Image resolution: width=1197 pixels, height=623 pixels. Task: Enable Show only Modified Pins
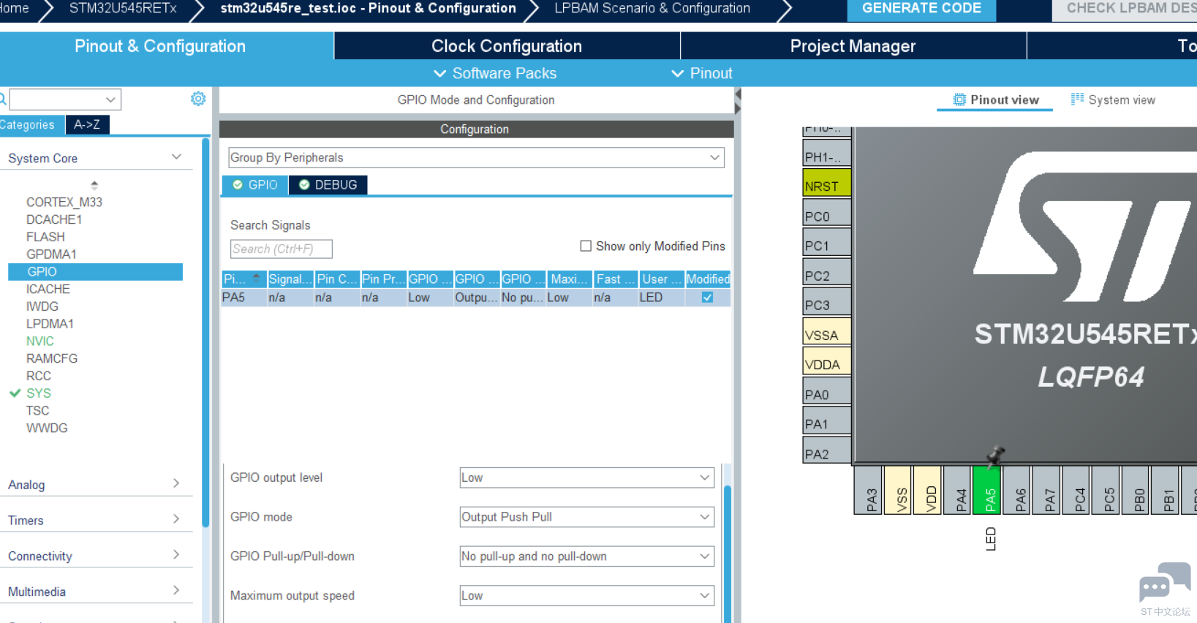[x=586, y=246]
